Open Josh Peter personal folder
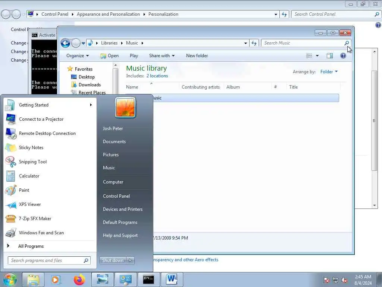Image resolution: width=382 pixels, height=287 pixels. coord(113,129)
